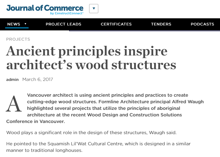Expand the NEWS menu arrow
Screen dimensions: 220x157
25,24
